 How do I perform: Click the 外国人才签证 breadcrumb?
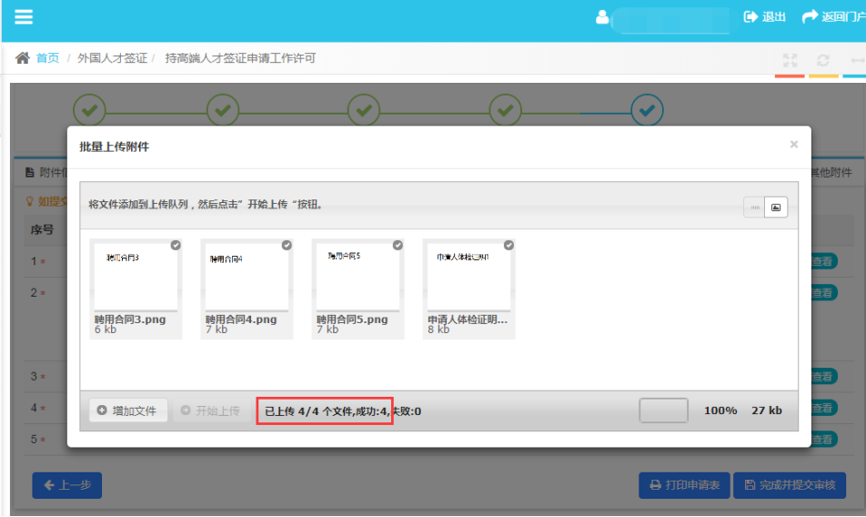112,58
